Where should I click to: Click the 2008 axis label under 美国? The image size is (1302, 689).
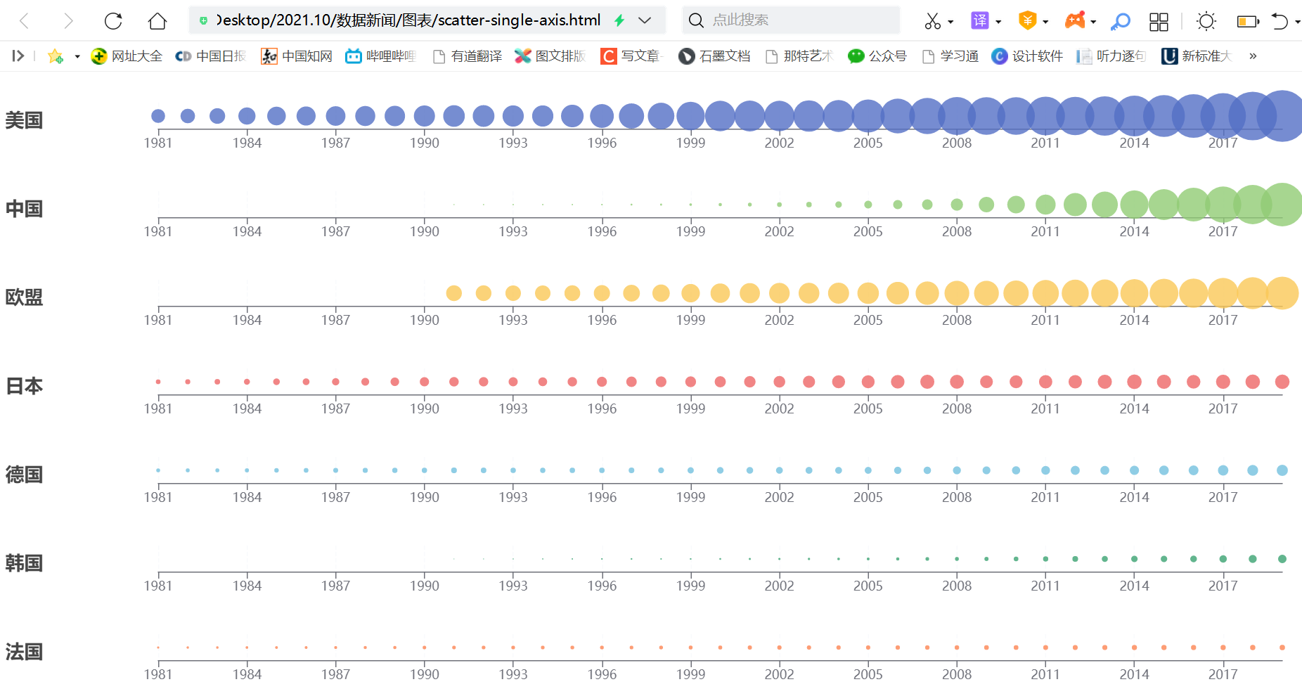957,143
